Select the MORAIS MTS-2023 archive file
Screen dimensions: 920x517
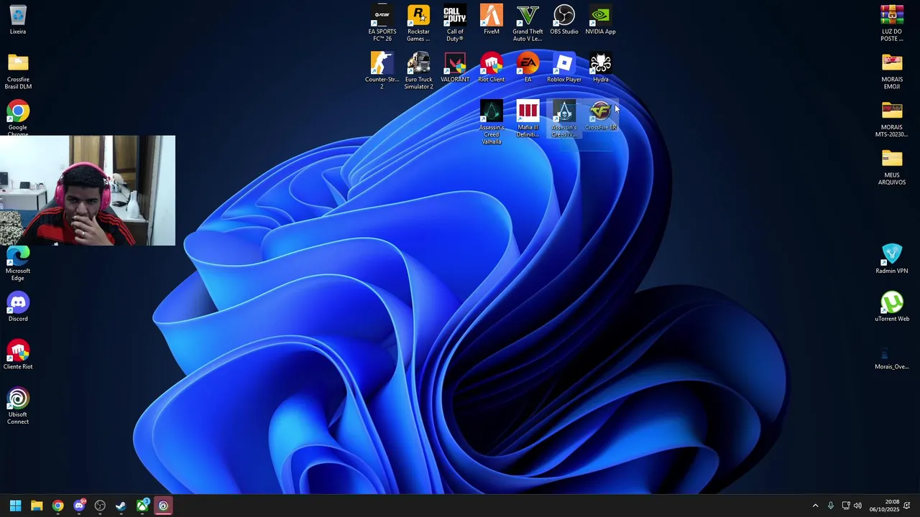(x=892, y=119)
